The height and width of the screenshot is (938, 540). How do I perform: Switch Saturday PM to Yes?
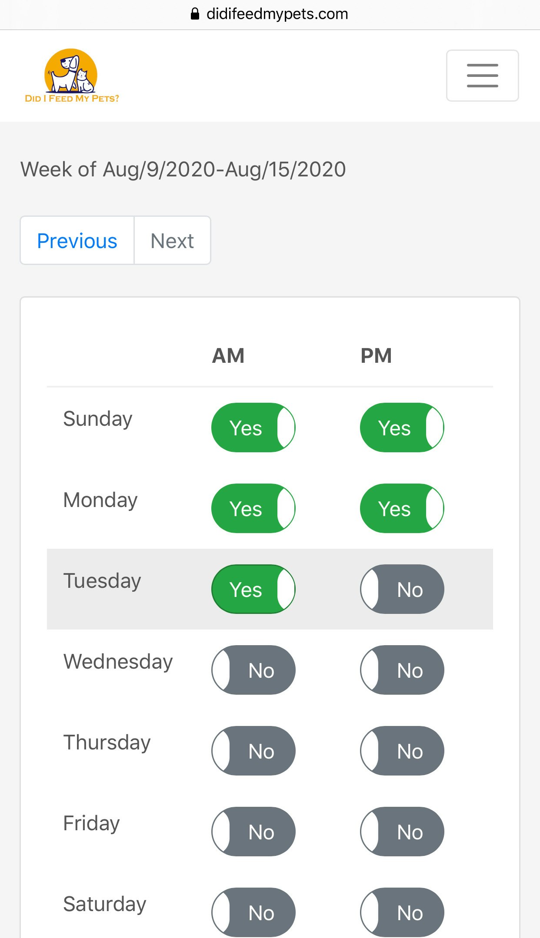(x=402, y=912)
